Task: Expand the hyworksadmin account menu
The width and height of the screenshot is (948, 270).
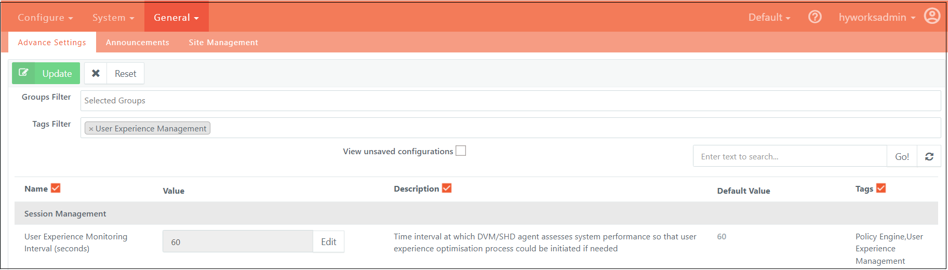Action: pos(877,17)
